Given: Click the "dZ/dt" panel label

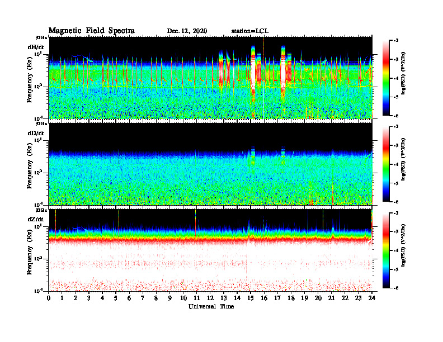Looking at the screenshot, I should [x=36, y=219].
